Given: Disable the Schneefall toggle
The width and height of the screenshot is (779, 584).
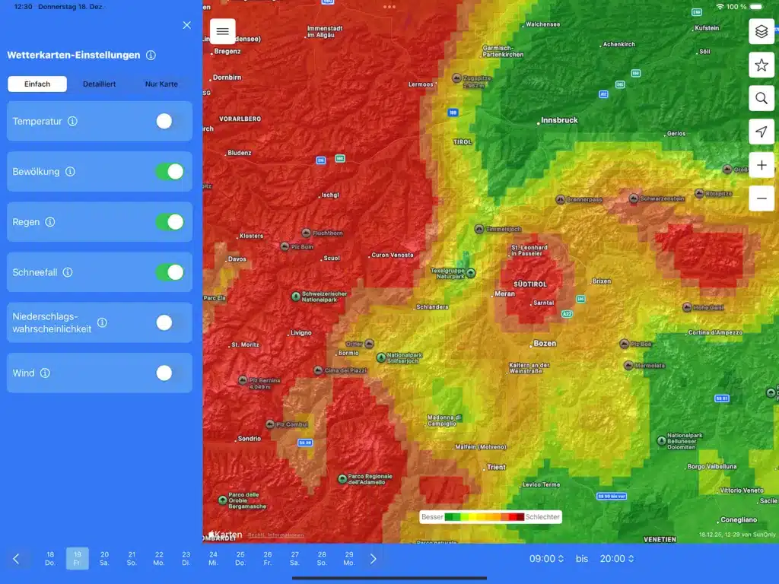Looking at the screenshot, I should pyautogui.click(x=170, y=272).
